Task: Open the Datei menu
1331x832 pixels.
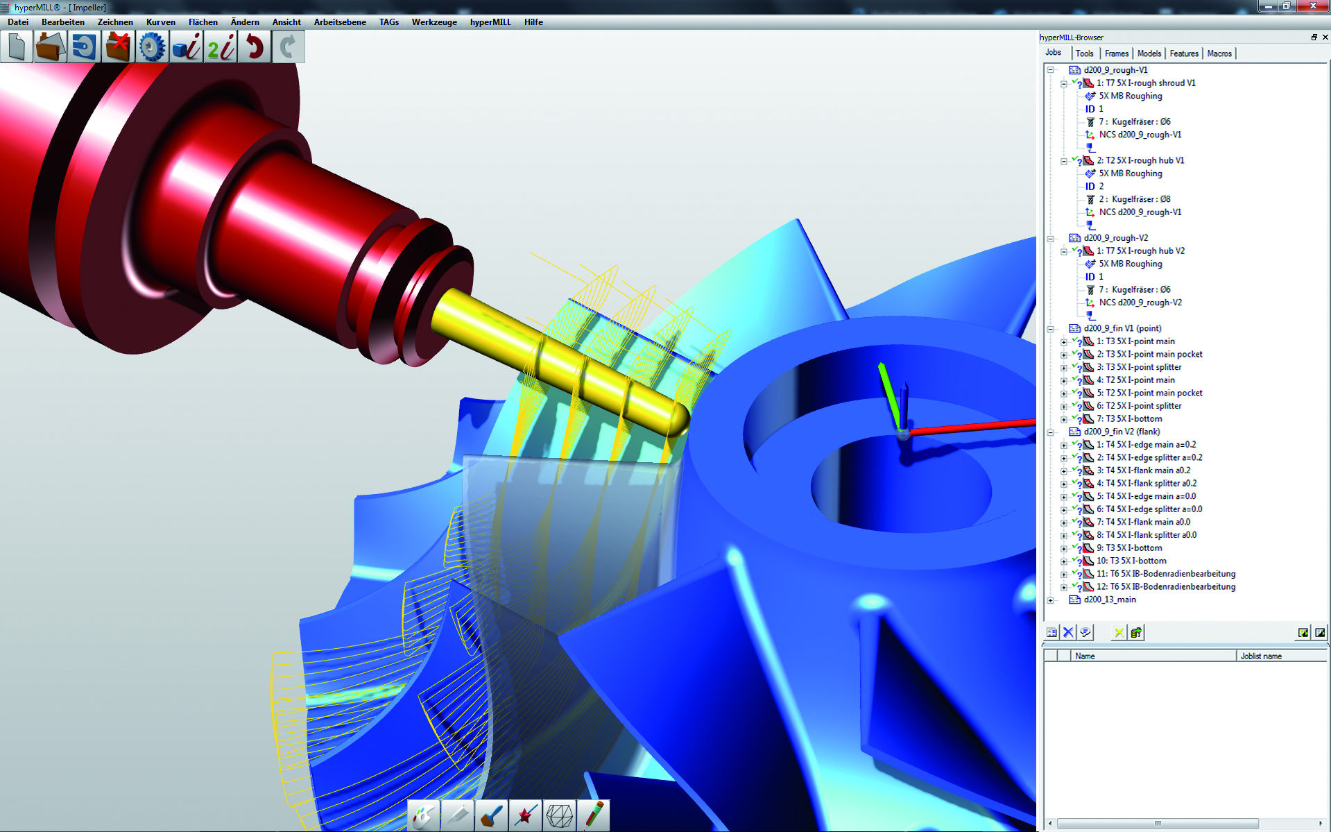Action: click(x=18, y=22)
